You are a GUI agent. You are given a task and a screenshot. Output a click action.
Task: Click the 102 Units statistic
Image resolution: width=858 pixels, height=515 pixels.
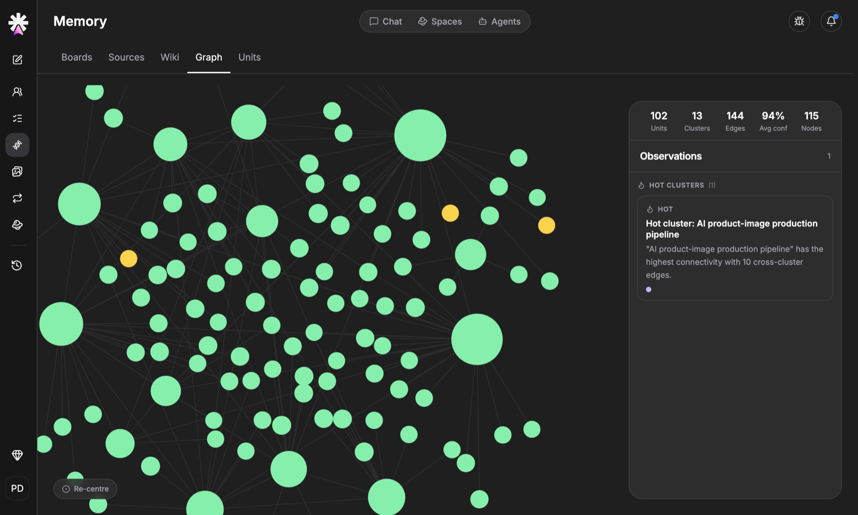pyautogui.click(x=659, y=121)
